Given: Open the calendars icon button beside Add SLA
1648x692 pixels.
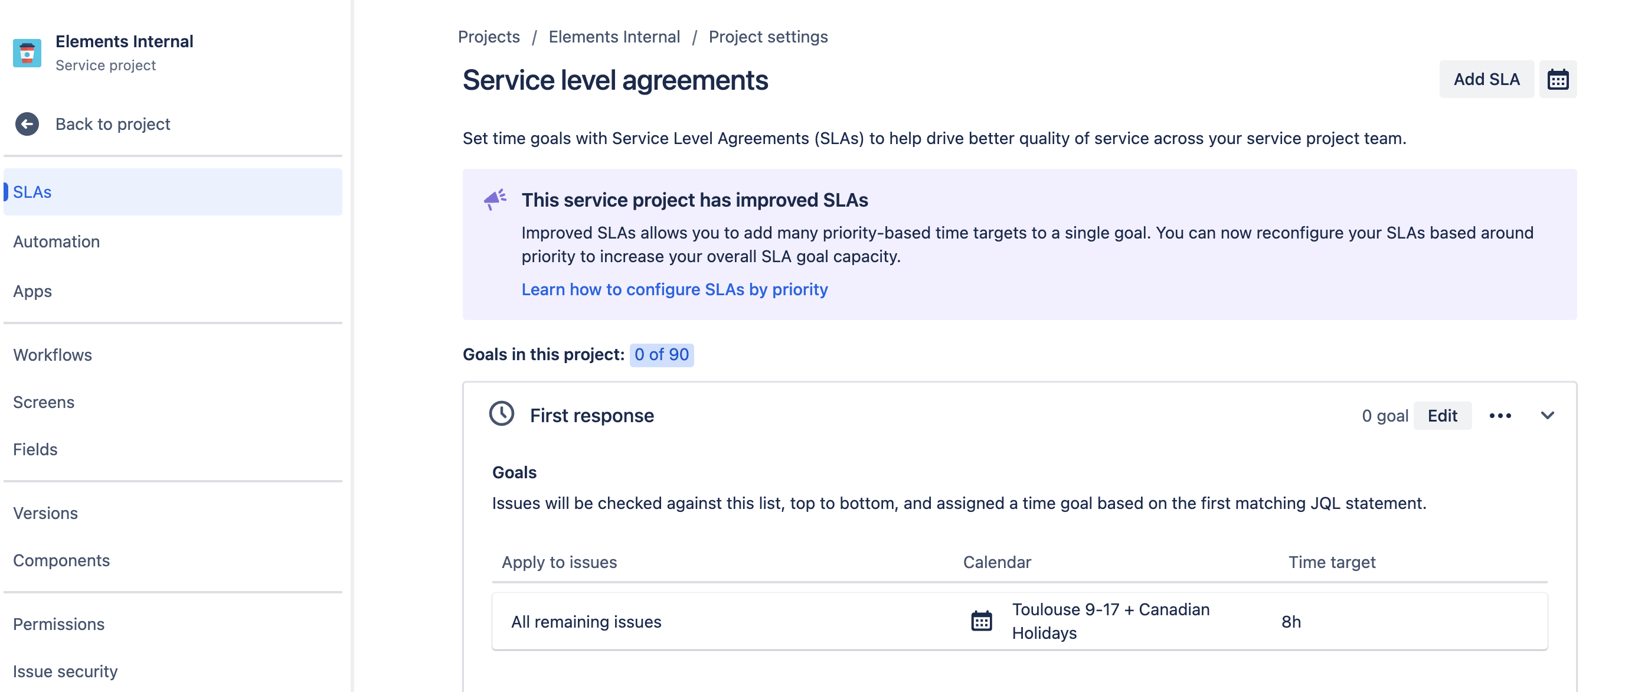Looking at the screenshot, I should coord(1557,79).
